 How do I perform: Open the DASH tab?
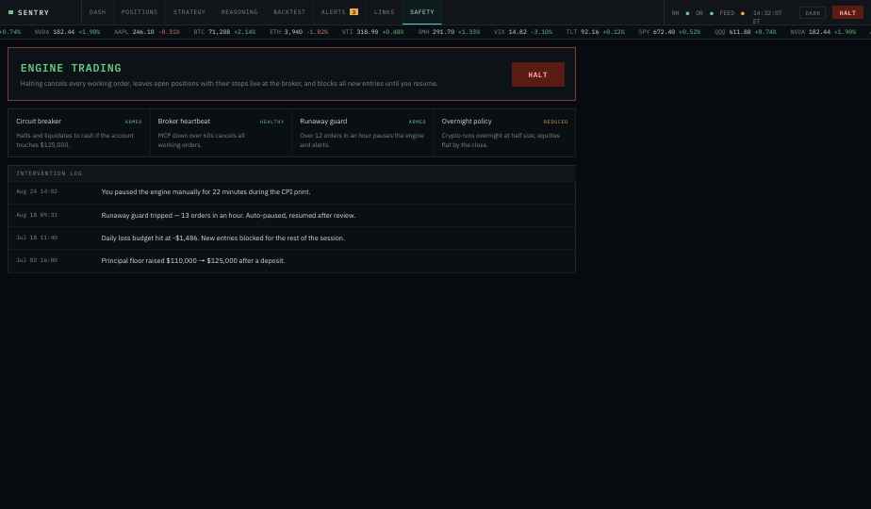point(97,11)
